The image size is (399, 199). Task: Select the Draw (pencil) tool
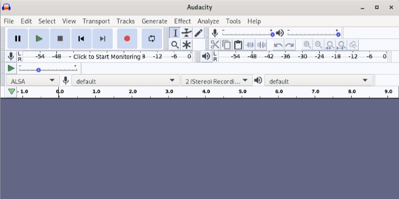(x=198, y=33)
